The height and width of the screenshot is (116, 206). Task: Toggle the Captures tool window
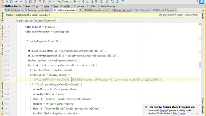click(2, 50)
